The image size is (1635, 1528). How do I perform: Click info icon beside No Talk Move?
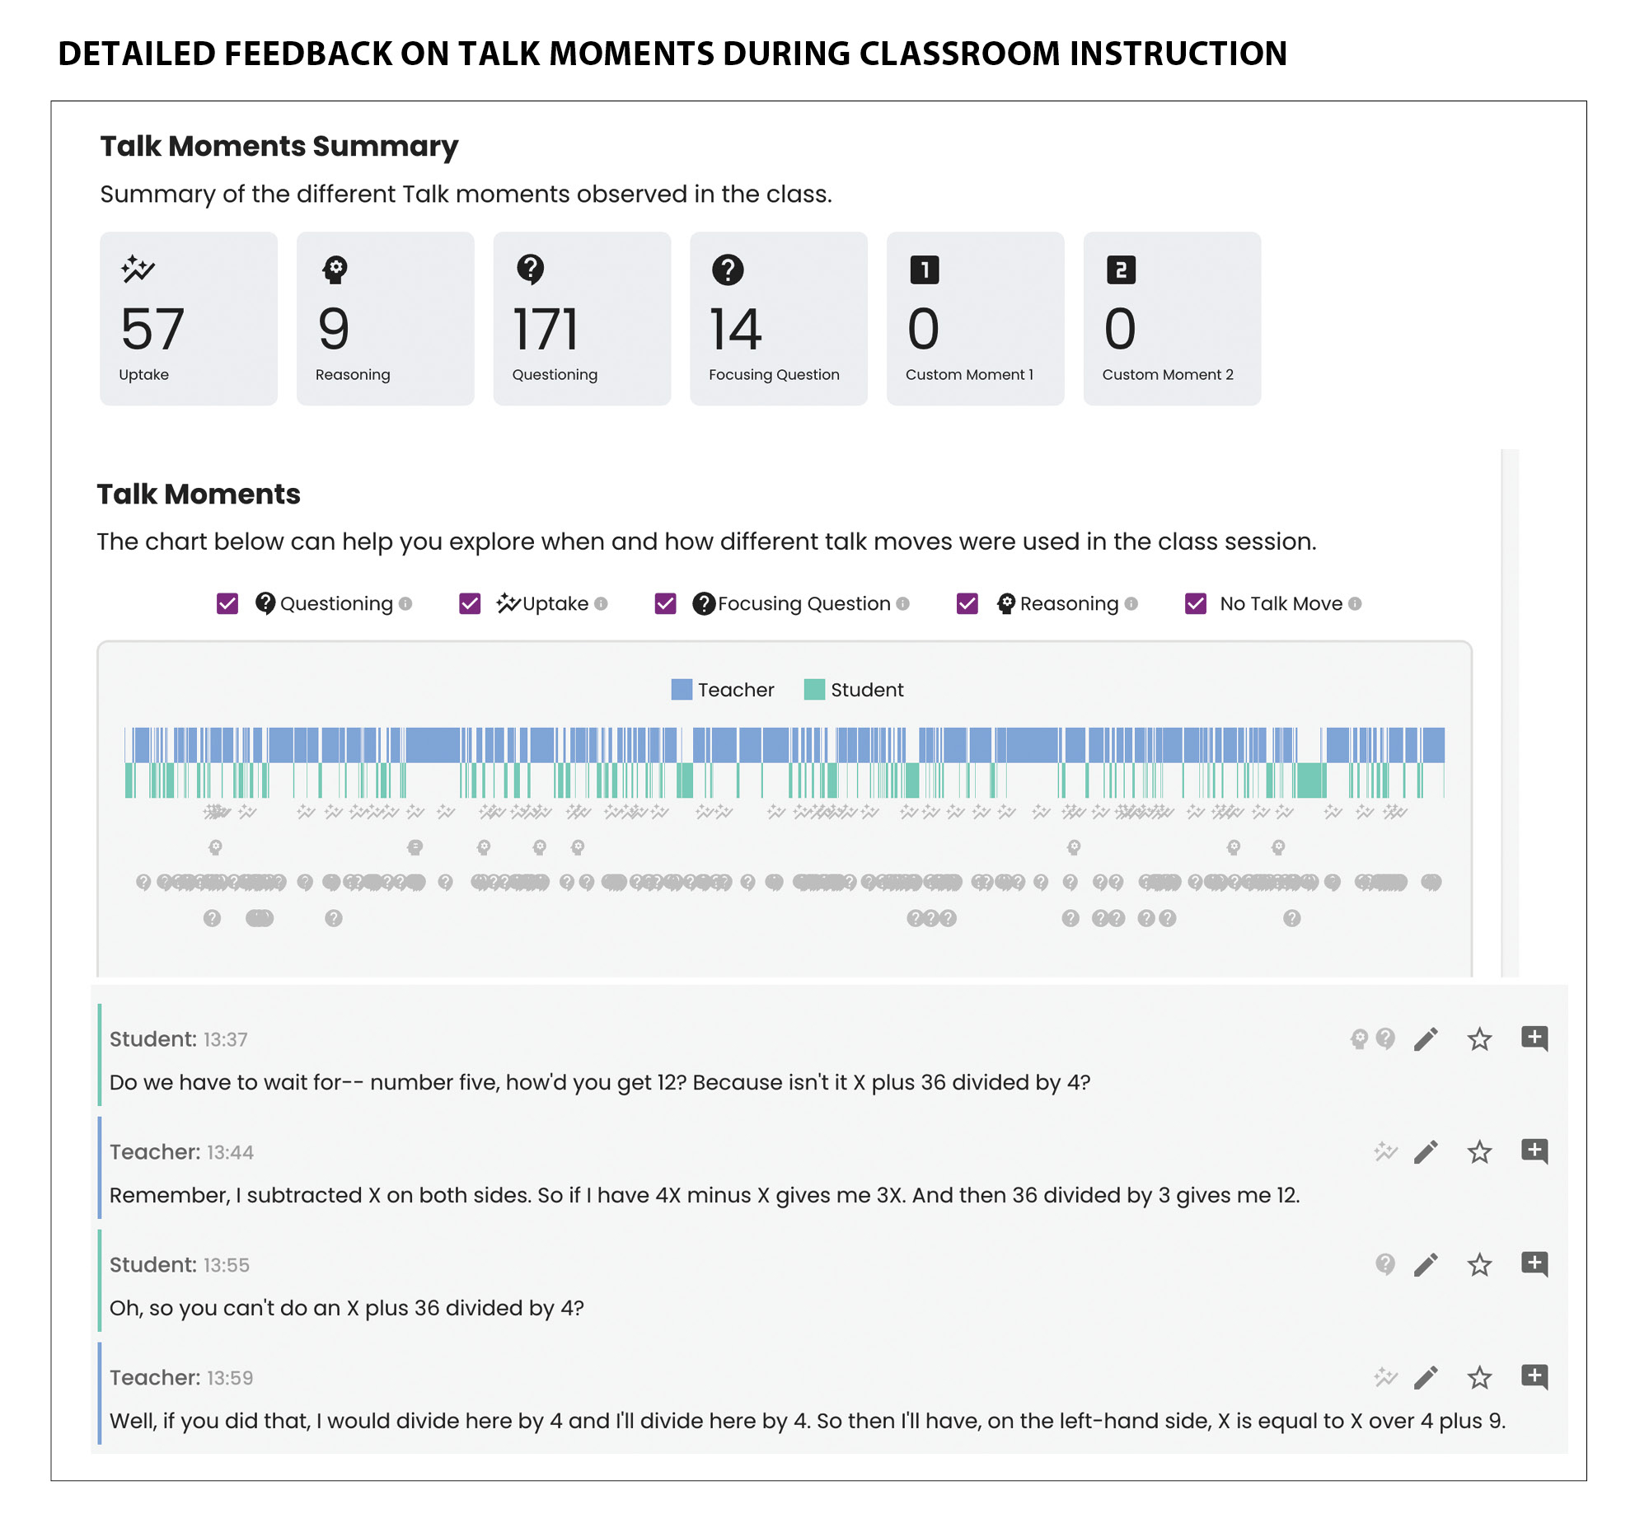[1355, 604]
